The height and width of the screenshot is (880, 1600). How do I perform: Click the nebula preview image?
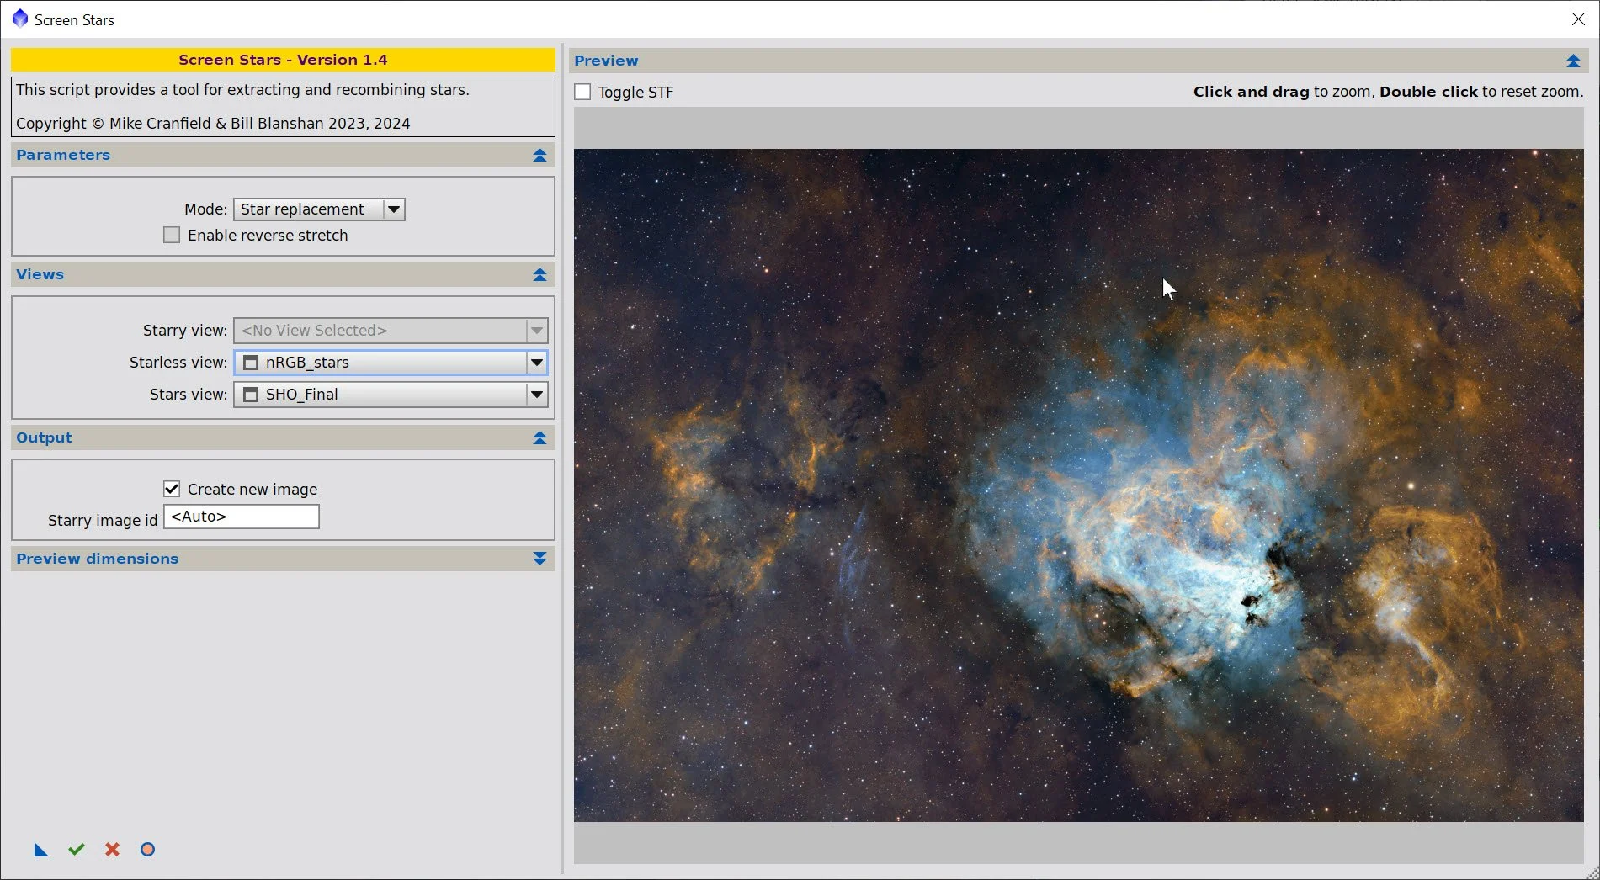[x=1078, y=485]
